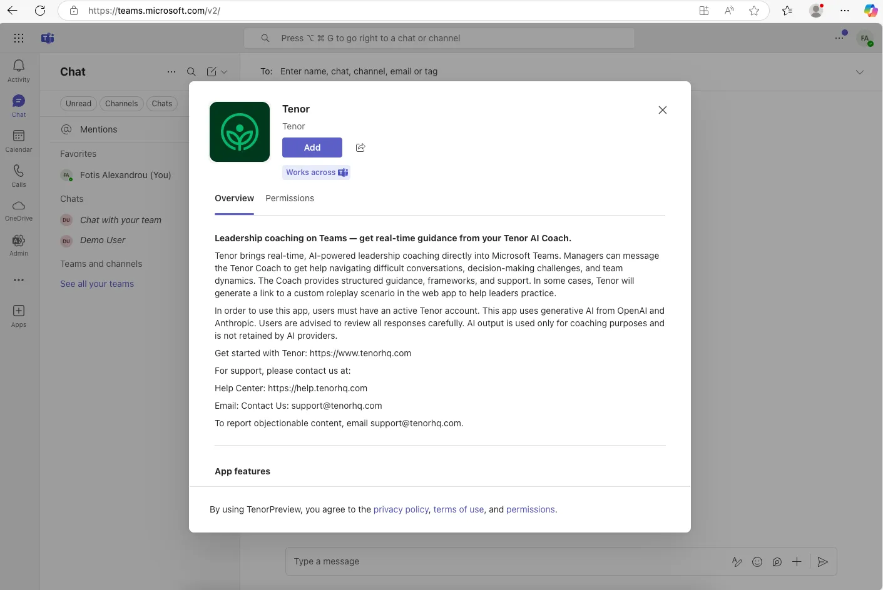Open Copilot in browser sidebar

pos(870,11)
